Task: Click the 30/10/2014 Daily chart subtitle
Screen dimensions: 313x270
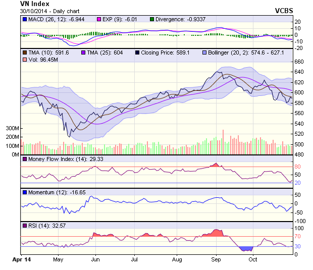Action: 47,10
